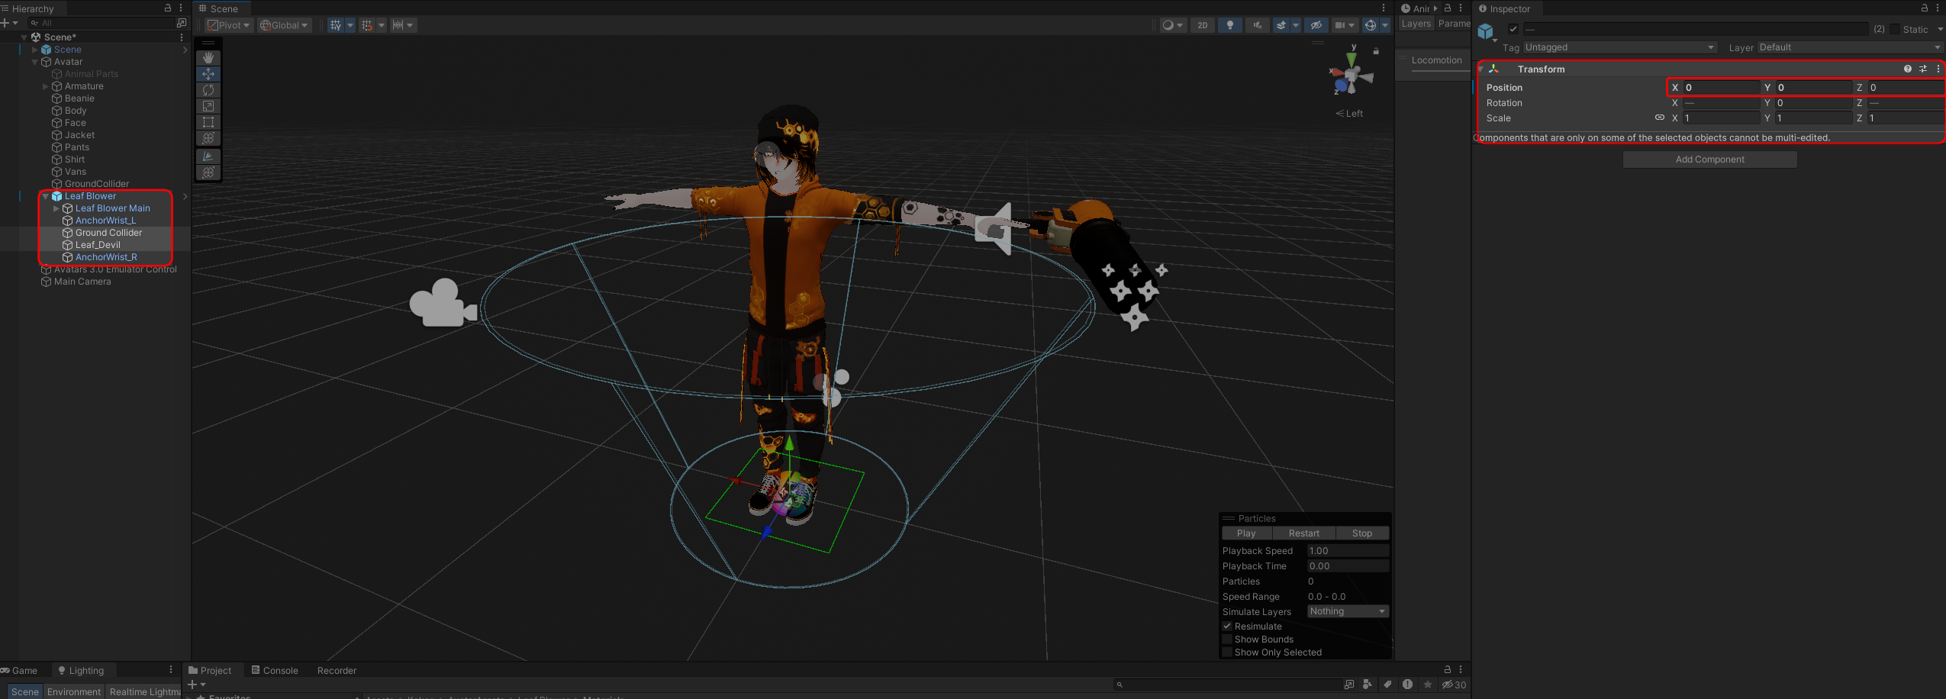Uncheck the Resimulate checkbox
This screenshot has height=699, width=1946.
click(1227, 627)
